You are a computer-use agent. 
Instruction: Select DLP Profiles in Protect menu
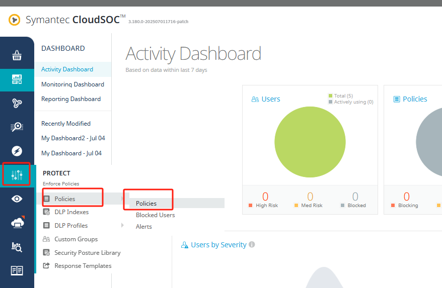point(71,226)
